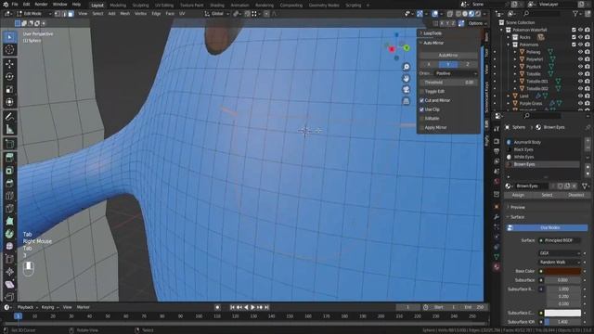Adjust the Subsurface IOR slider

point(562,322)
